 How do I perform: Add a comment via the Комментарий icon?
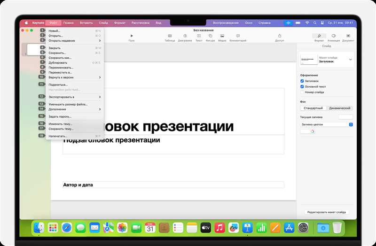coord(238,36)
